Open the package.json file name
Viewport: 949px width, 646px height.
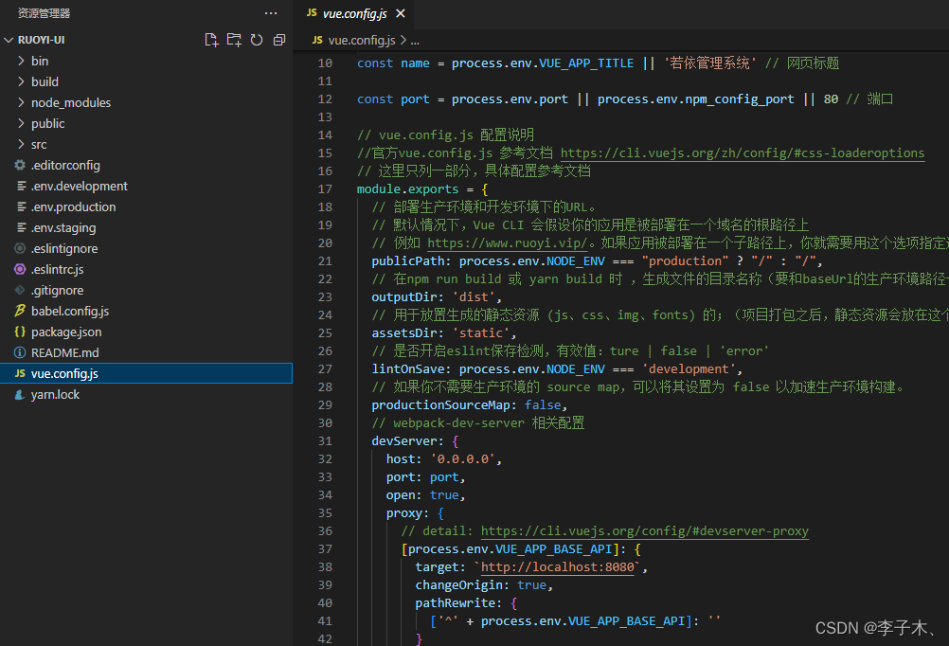66,332
